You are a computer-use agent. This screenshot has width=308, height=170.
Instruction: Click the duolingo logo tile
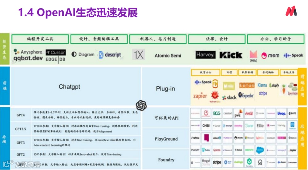coord(238,162)
